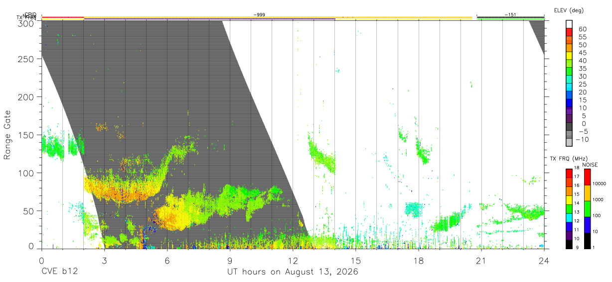The height and width of the screenshot is (282, 612).
Task: Select the purple 10-11 MHz TX FRQ swatch
Action: pyautogui.click(x=569, y=235)
